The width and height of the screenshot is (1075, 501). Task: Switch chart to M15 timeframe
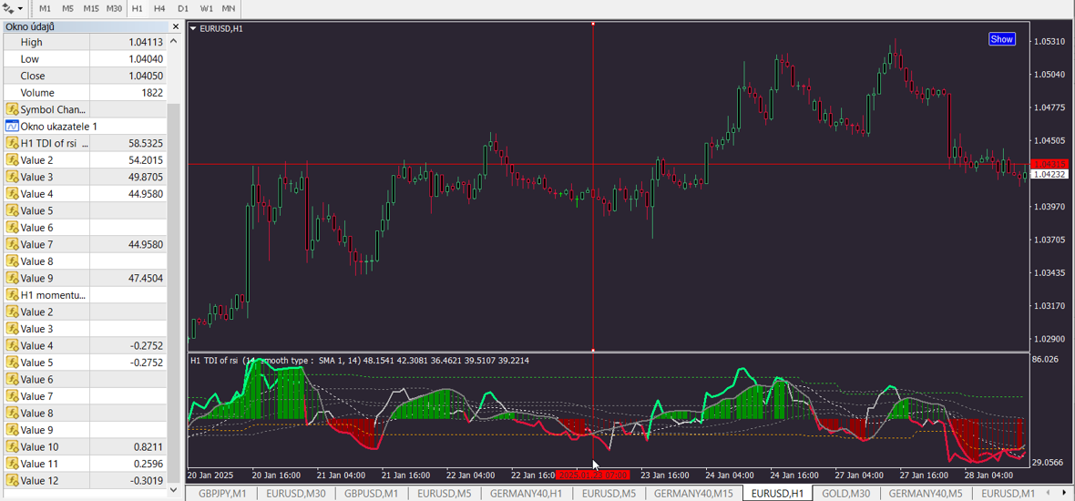90,9
